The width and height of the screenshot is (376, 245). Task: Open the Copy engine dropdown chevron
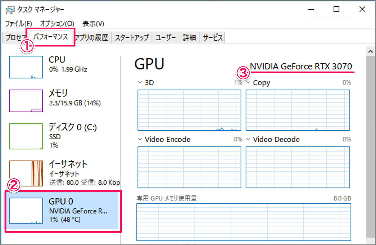click(248, 83)
